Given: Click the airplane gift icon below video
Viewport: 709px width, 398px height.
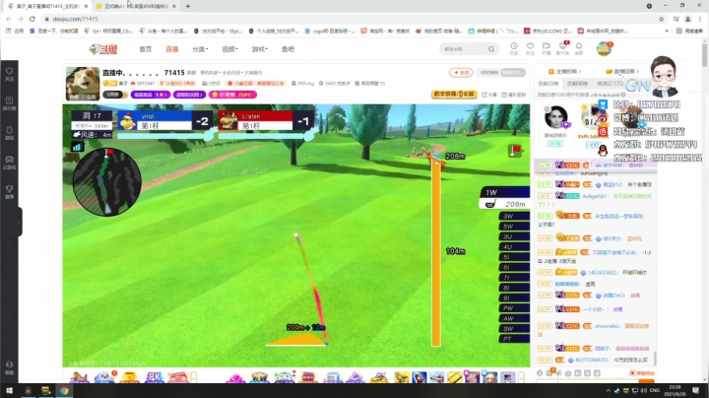Looking at the screenshot, I should click(x=437, y=377).
